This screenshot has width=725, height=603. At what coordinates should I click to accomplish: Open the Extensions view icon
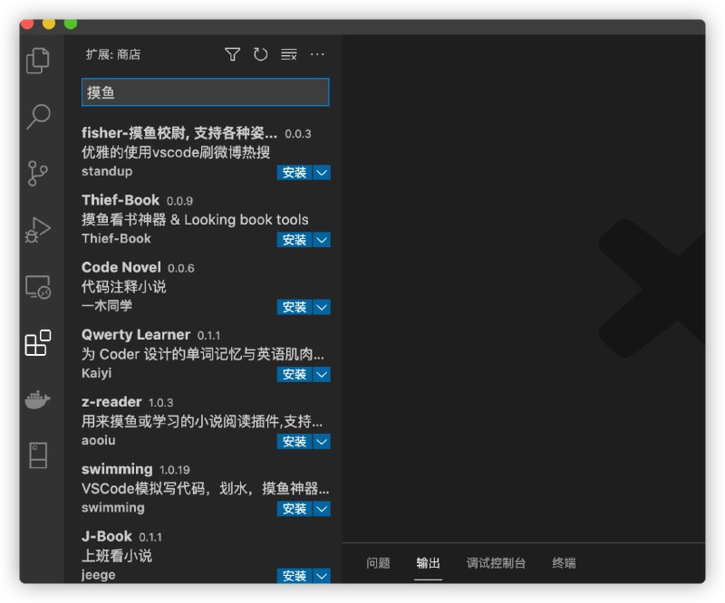click(x=38, y=343)
